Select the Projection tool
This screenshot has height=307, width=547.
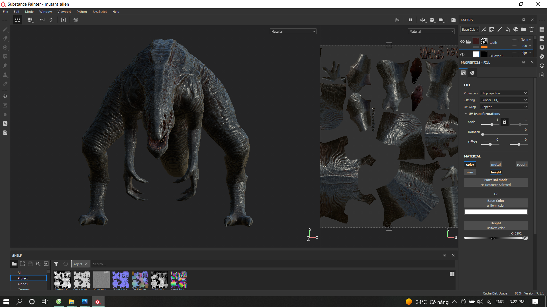click(x=5, y=47)
